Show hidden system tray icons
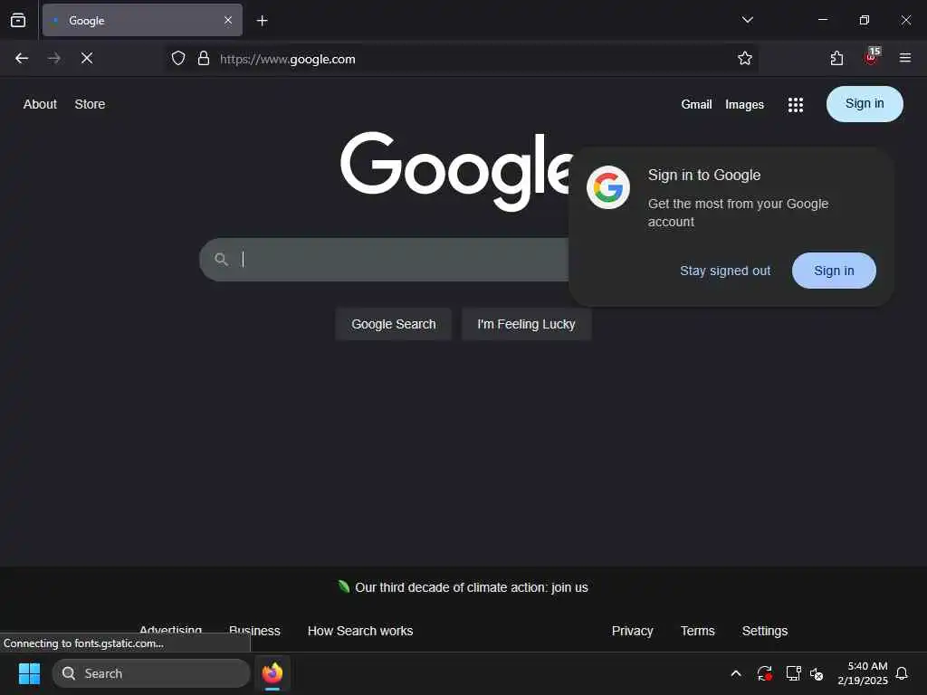 tap(736, 673)
